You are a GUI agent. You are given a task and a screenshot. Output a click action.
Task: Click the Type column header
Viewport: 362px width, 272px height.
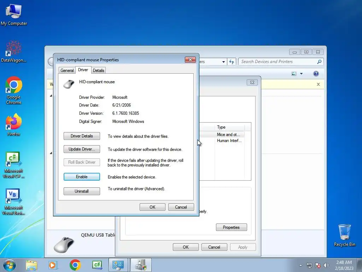(229, 127)
